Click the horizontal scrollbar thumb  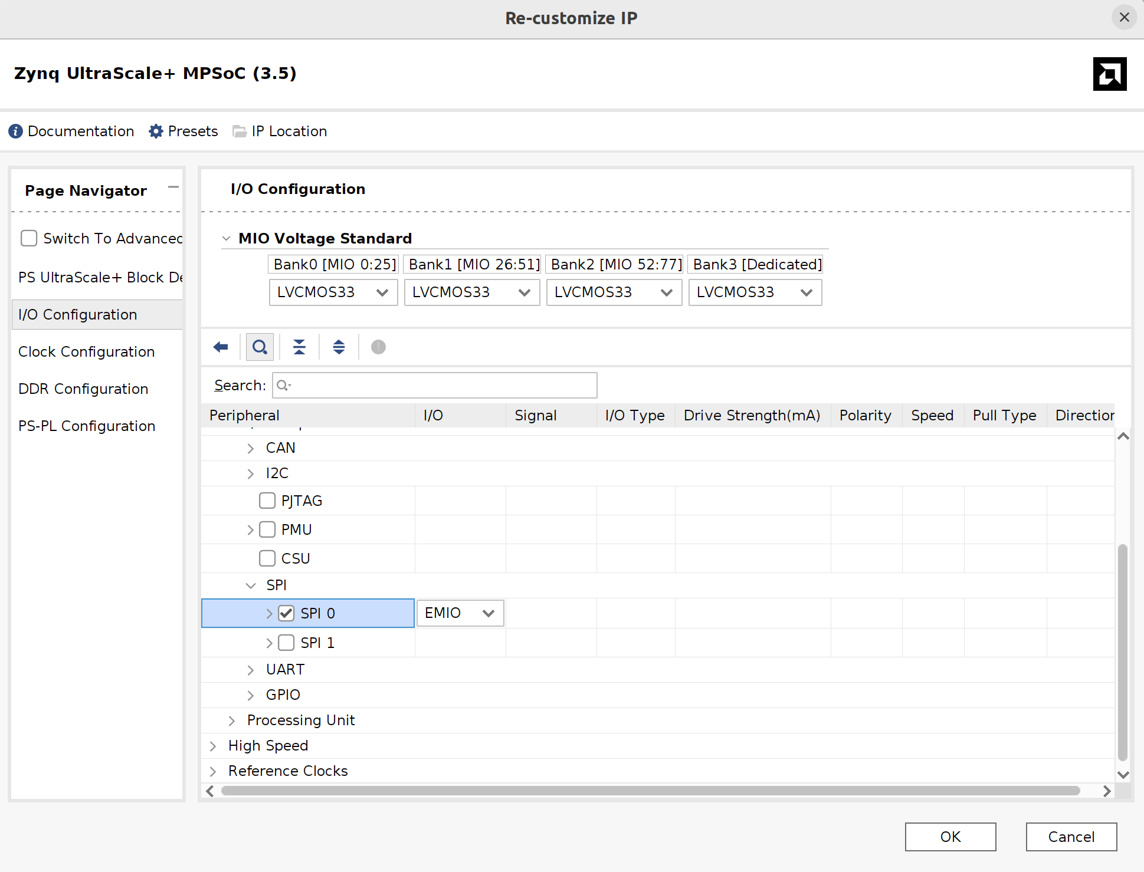(x=651, y=791)
